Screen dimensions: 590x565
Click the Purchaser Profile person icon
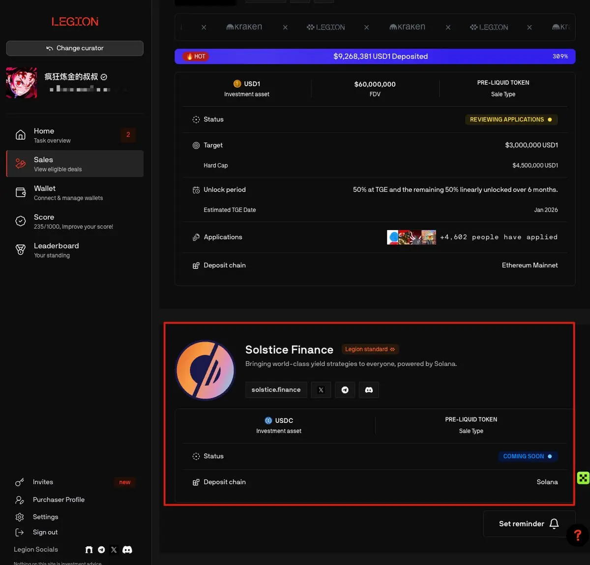(x=20, y=500)
